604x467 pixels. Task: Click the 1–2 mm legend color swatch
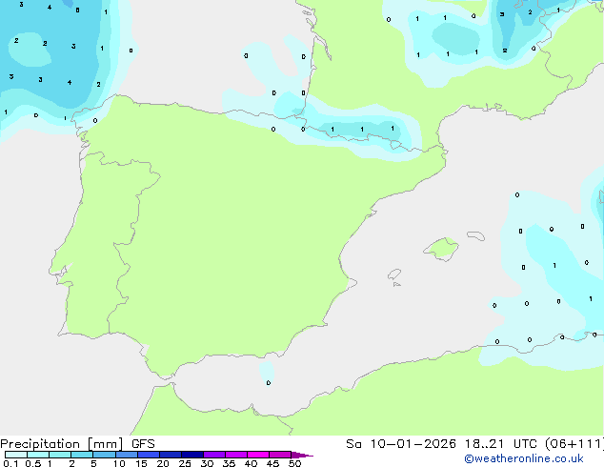pyautogui.click(x=60, y=455)
